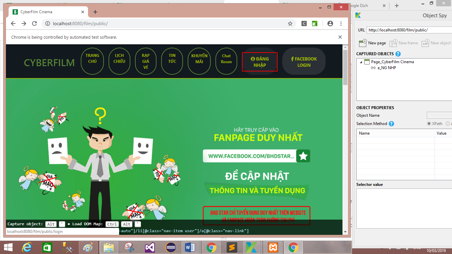Screen dimensions: 452x254
Task: Open a new tab in the background browser
Action: [x=397, y=6]
